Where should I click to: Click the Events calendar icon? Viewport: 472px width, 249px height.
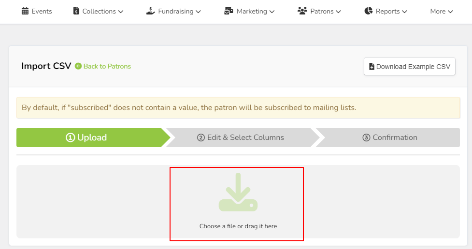25,11
